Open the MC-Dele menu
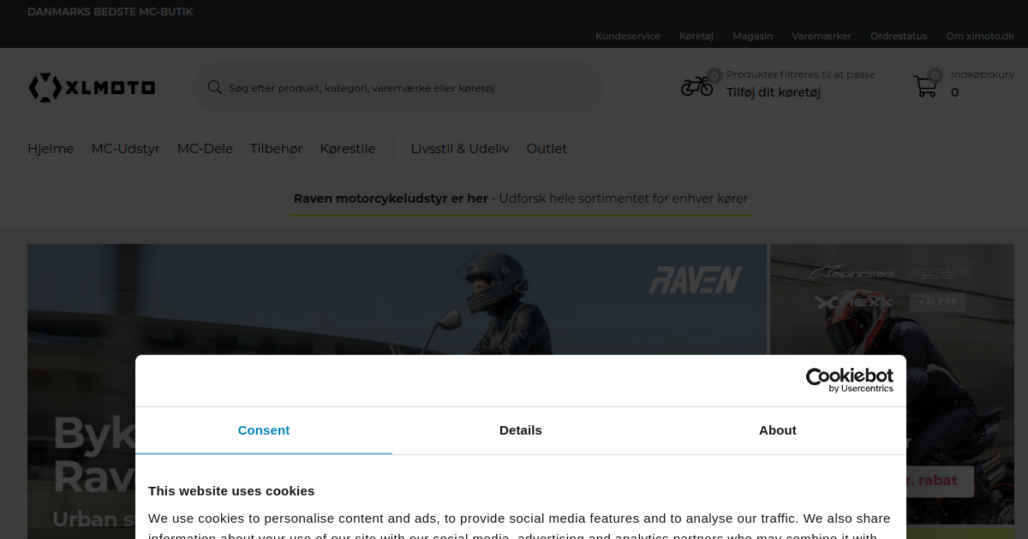The image size is (1028, 539). coord(205,149)
